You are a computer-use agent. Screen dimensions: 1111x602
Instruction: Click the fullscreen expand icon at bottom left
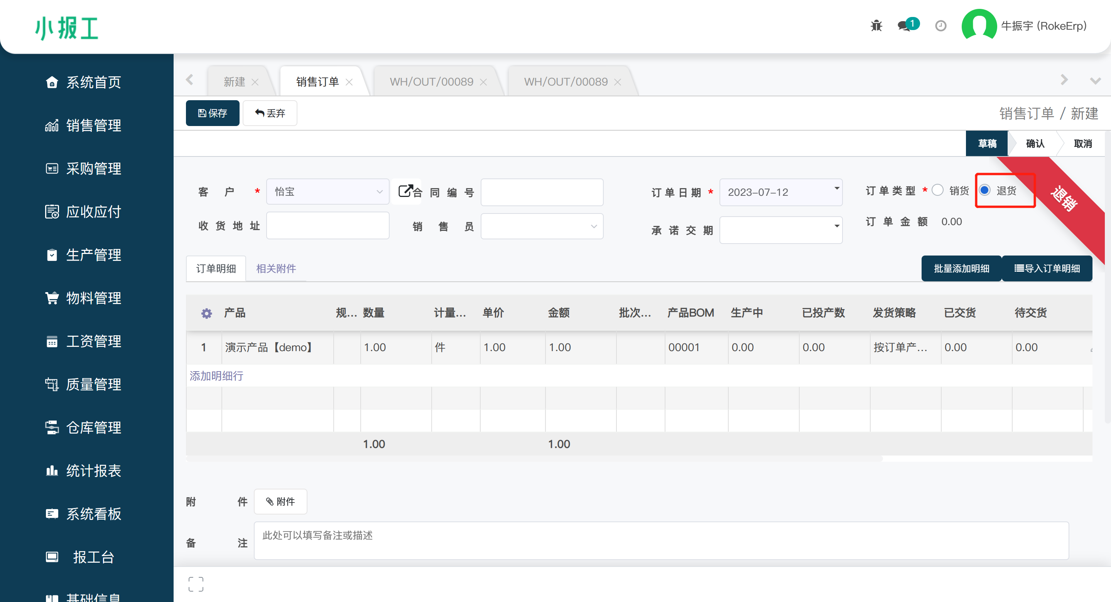[196, 584]
